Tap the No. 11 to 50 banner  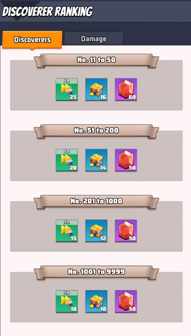click(96, 60)
